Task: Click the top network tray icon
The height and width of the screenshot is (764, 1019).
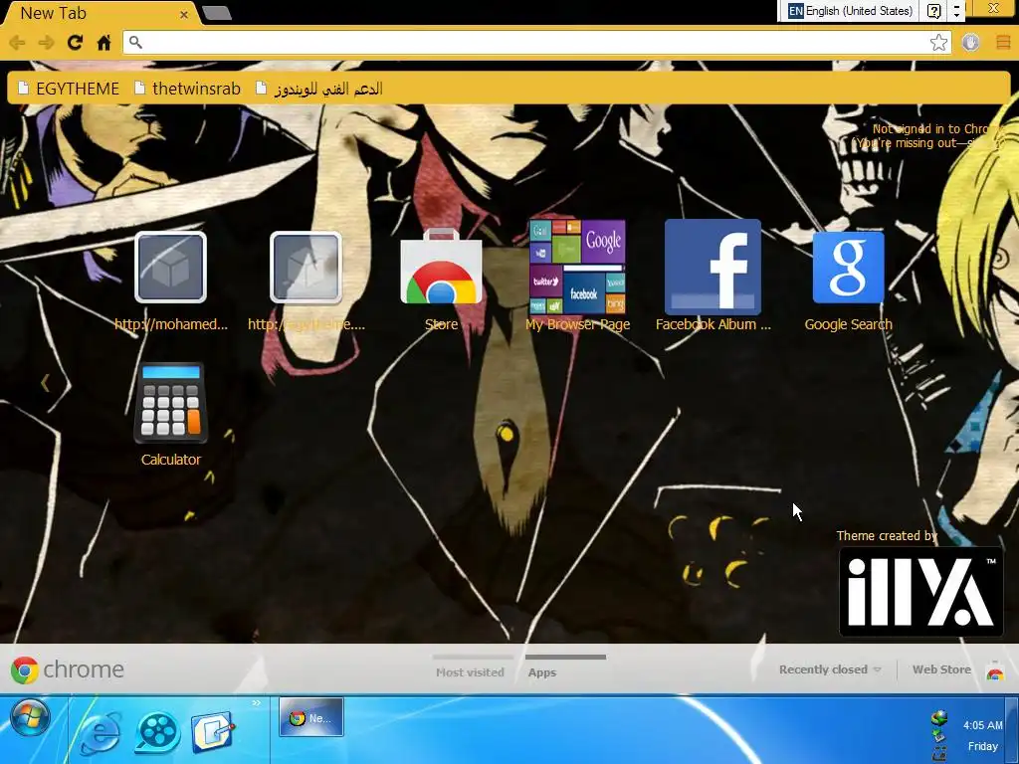Action: click(x=939, y=718)
